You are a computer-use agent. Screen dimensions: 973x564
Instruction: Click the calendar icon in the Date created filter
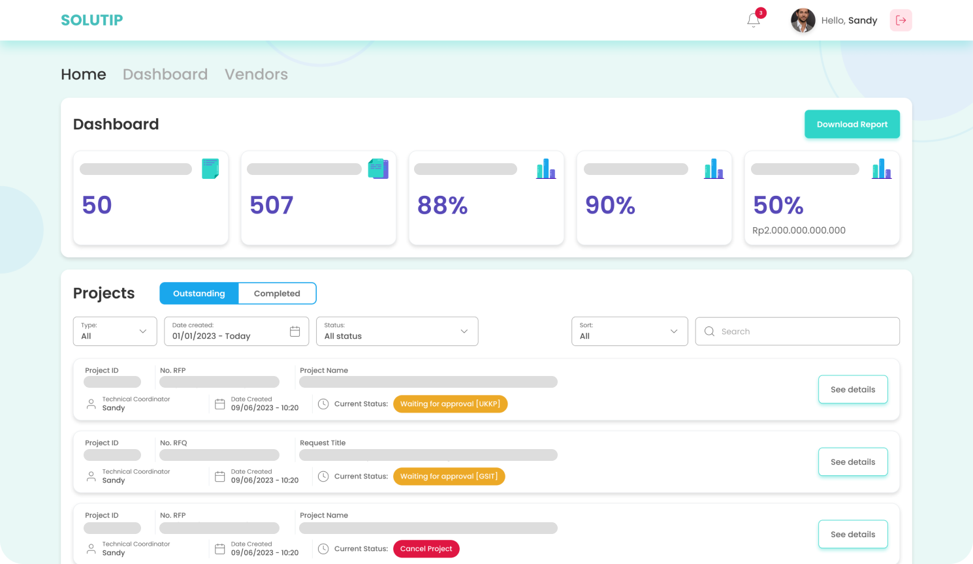click(x=295, y=331)
